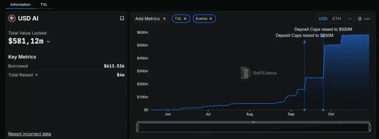Click the $100m y-axis label
Image resolution: width=379 pixels, height=139 pixels.
coord(142,97)
